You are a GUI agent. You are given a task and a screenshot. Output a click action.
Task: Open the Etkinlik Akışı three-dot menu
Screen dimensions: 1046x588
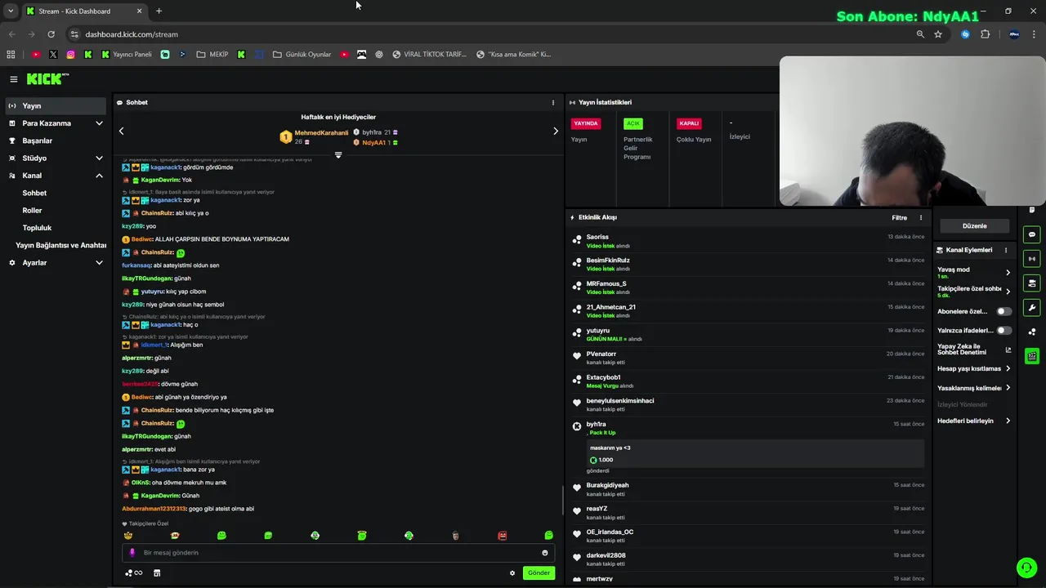(921, 218)
